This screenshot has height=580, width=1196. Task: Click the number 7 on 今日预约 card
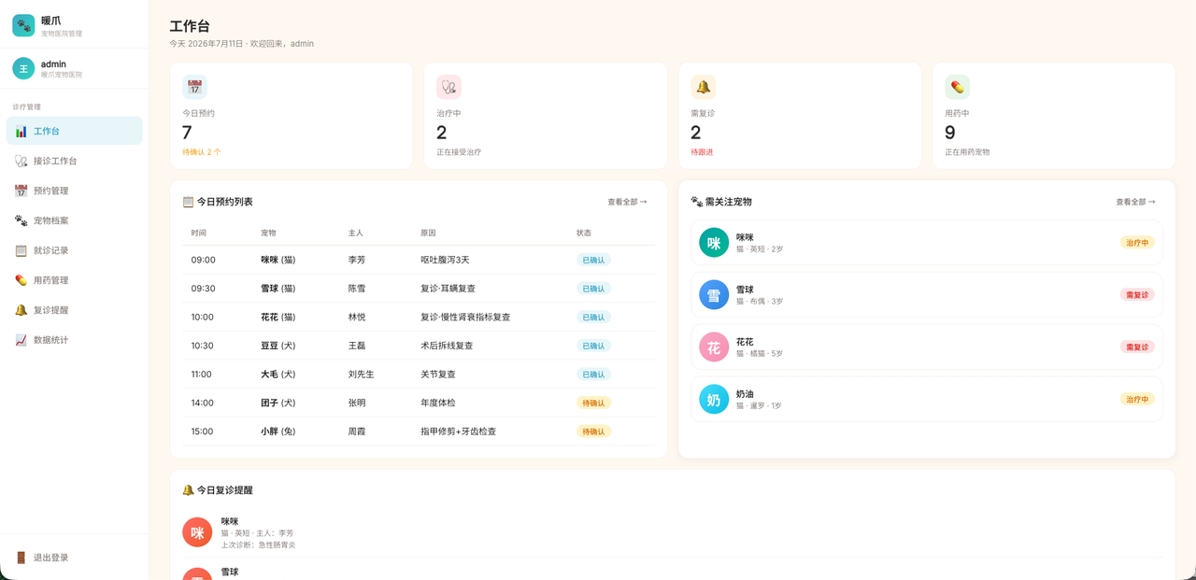click(x=187, y=133)
